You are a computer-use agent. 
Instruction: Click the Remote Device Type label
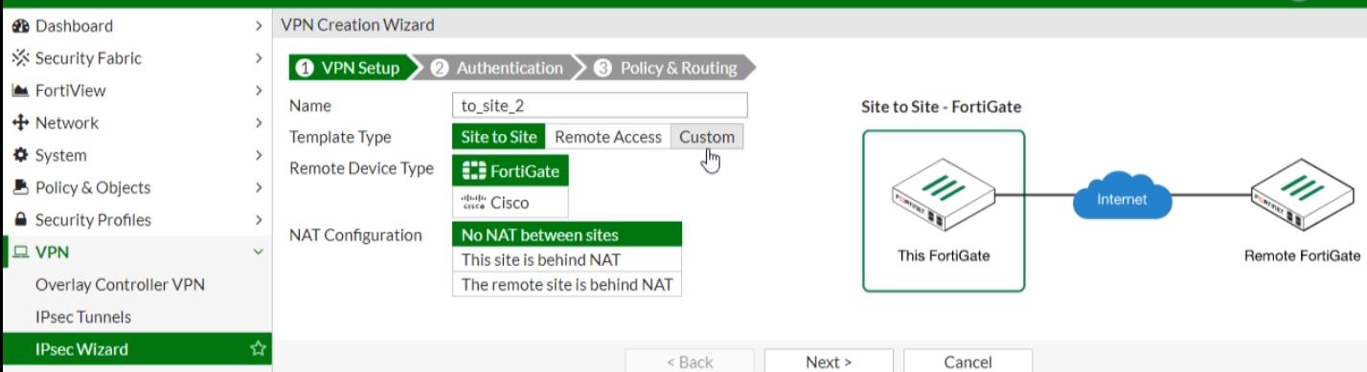361,168
